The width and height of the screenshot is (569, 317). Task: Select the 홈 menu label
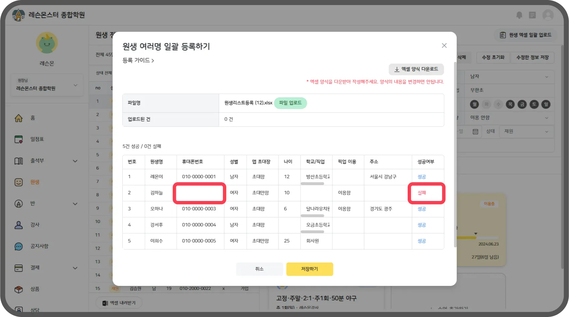point(33,118)
